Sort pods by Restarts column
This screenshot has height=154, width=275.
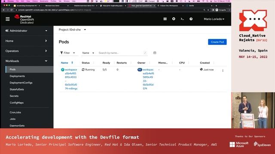coord(122,63)
